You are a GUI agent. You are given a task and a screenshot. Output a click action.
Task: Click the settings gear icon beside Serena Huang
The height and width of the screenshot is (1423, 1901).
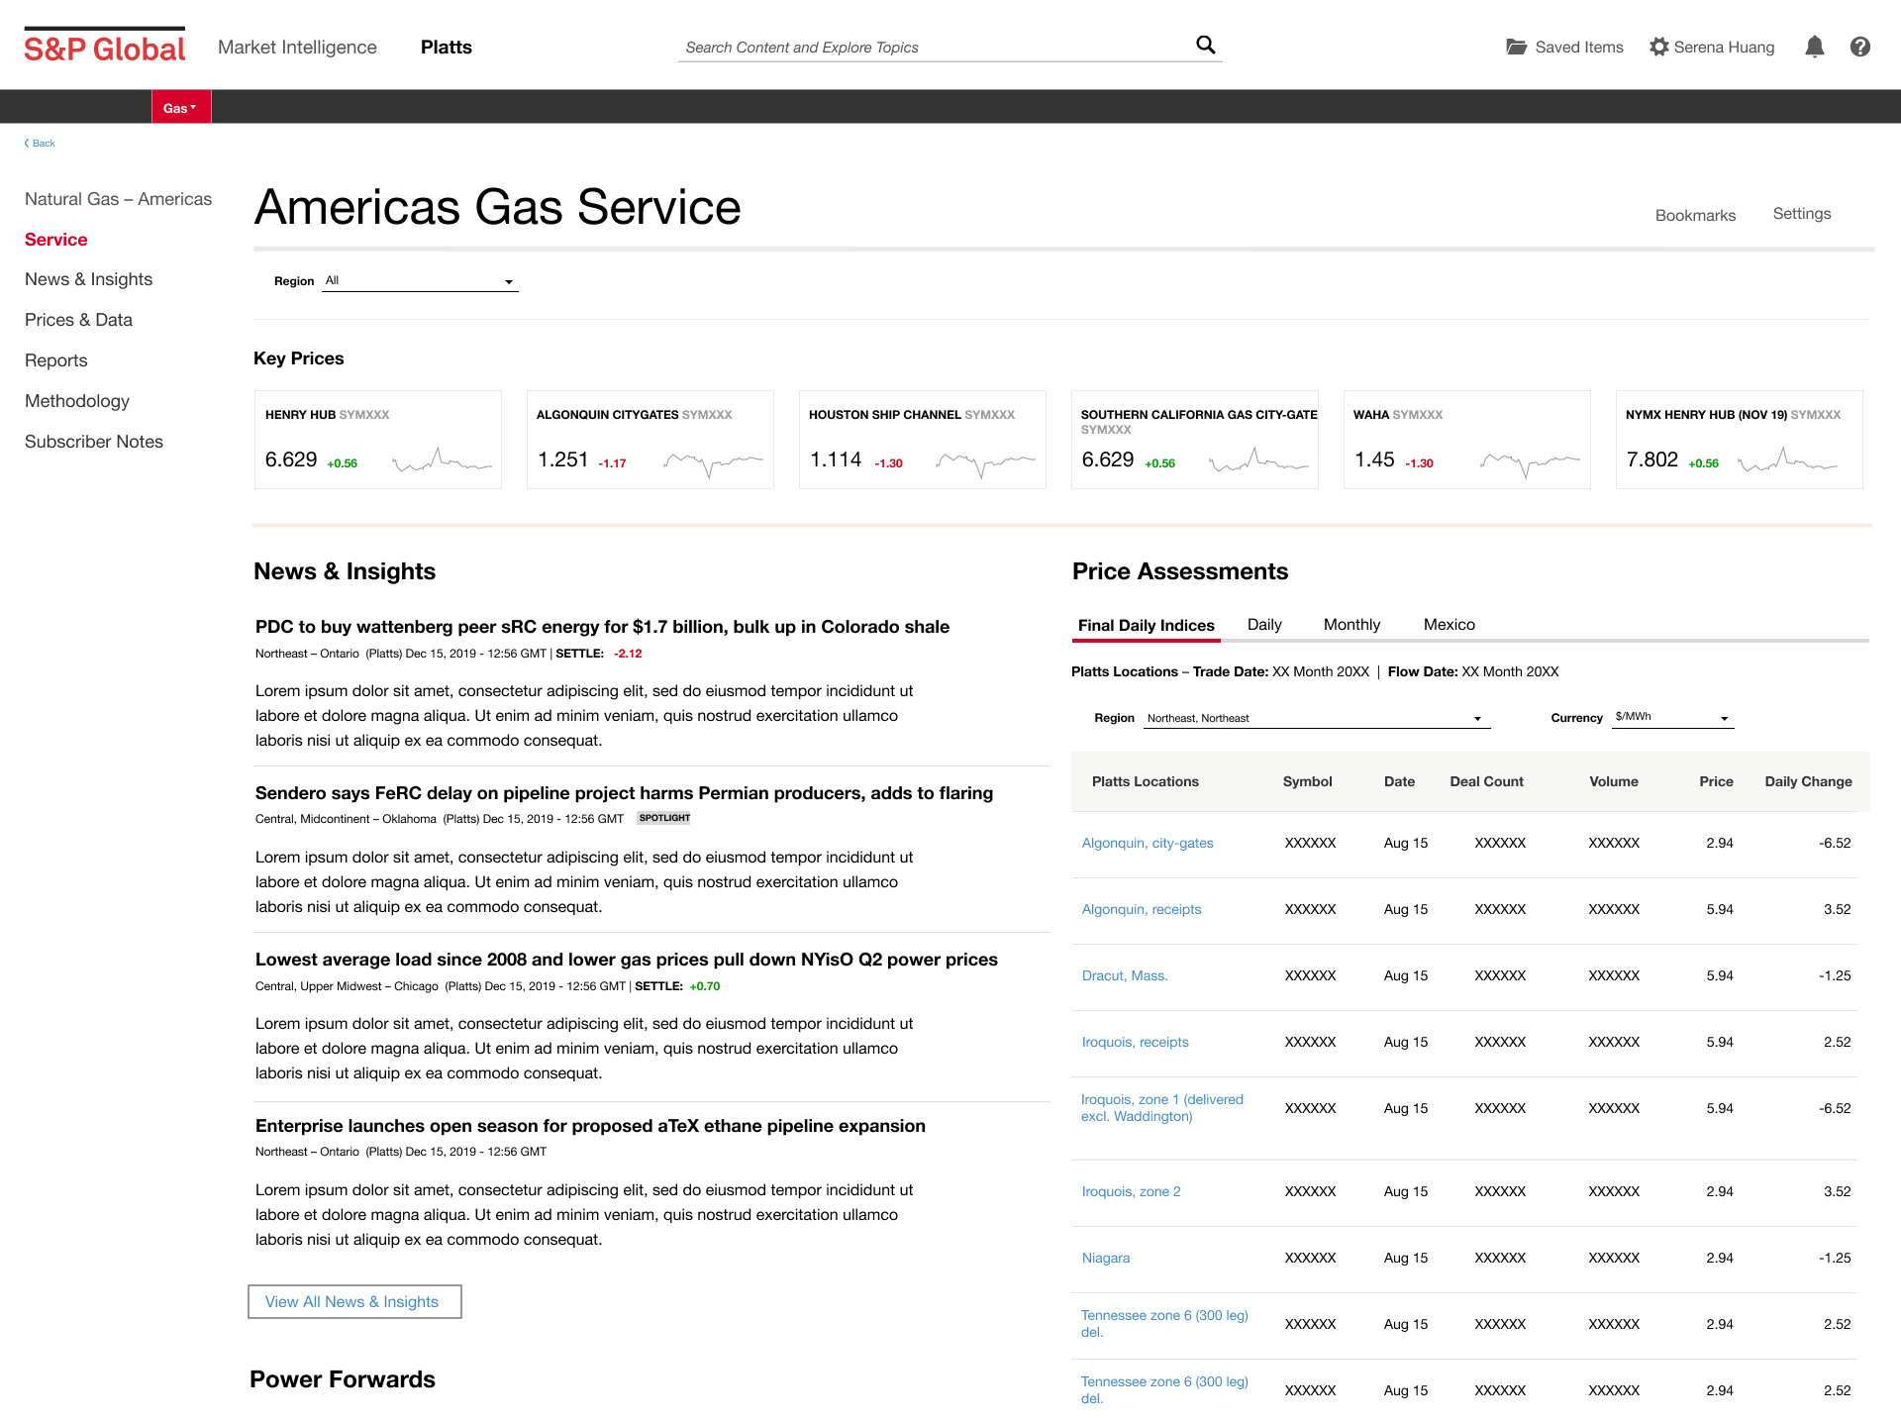click(x=1658, y=47)
